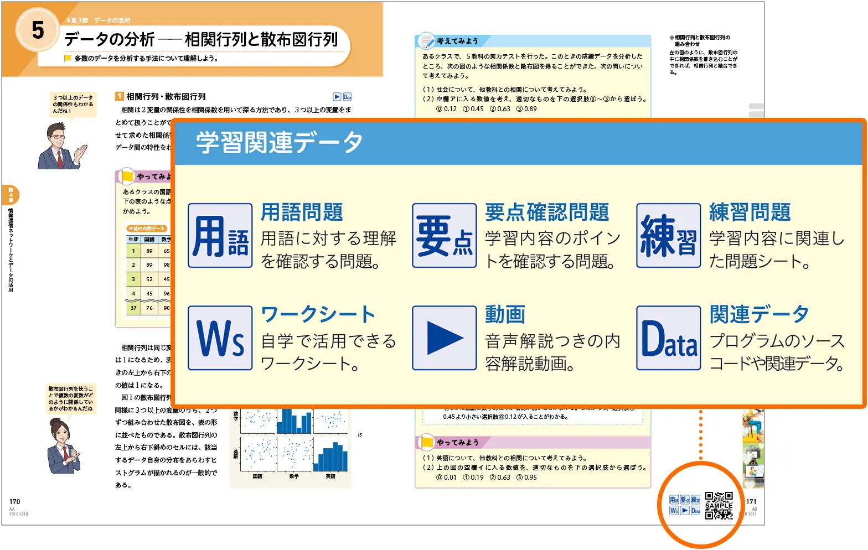Click the large Data icon in the popup
The height and width of the screenshot is (550, 868).
pos(668,338)
